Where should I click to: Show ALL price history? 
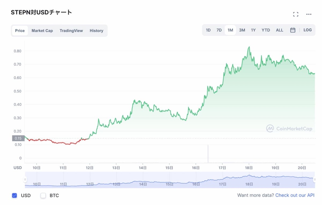pyautogui.click(x=280, y=30)
